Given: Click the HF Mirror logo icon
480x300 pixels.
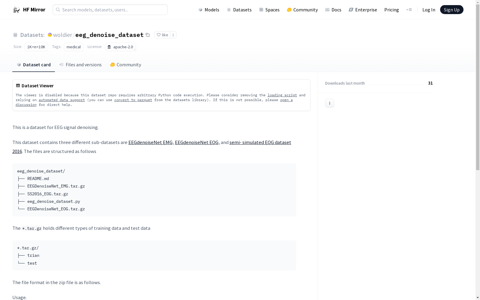Looking at the screenshot, I should click(16, 10).
